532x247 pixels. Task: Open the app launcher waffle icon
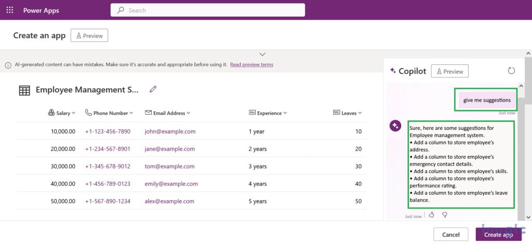(10, 10)
